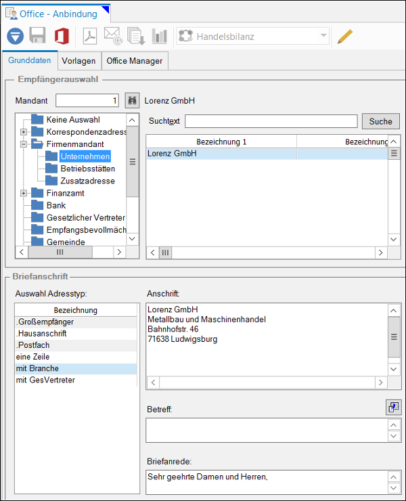Select the .Großempfänger address type
The height and width of the screenshot is (501, 406).
coord(76,322)
